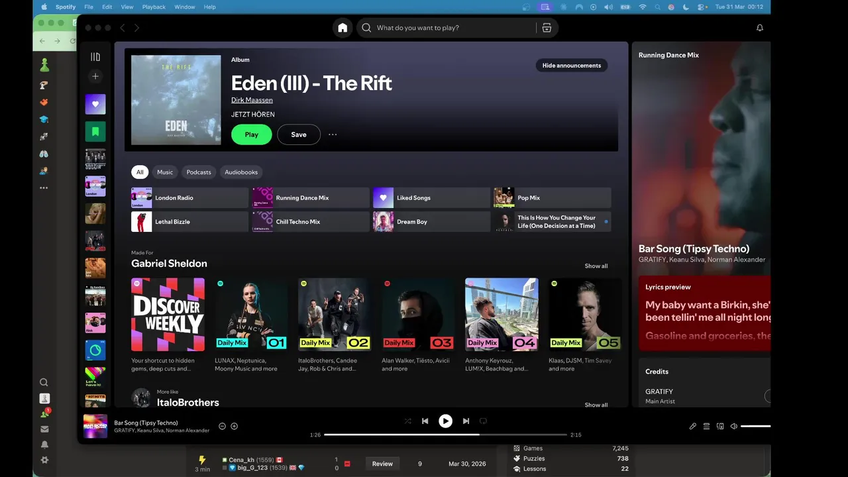This screenshot has height=477, width=848.
Task: Click Hide announcements button
Action: (x=572, y=66)
